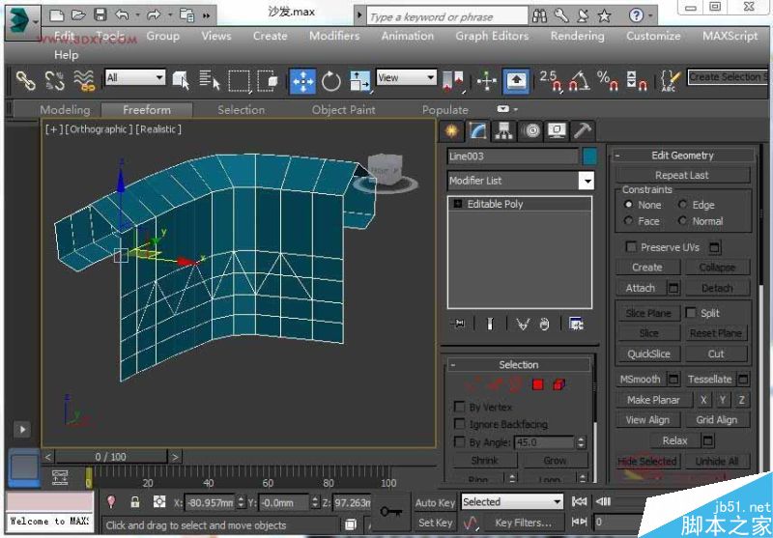
Task: Open the Utilities hammer panel tab
Action: point(584,131)
